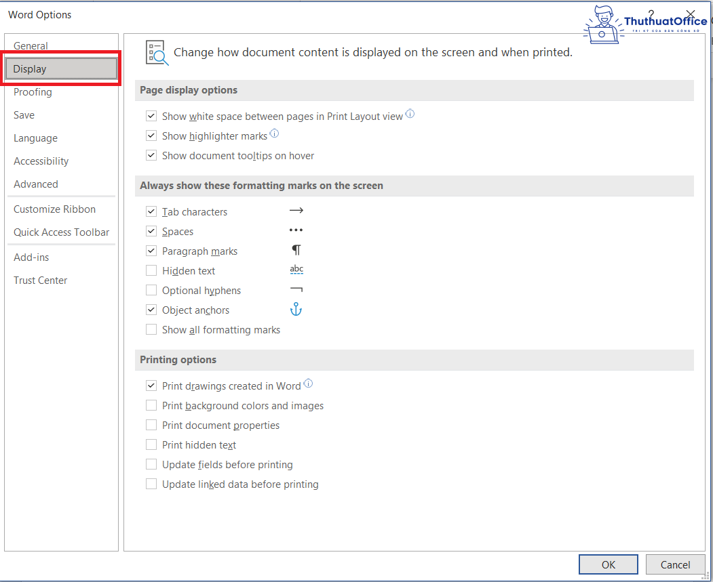
Task: Open the Proofing category
Action: 33,92
